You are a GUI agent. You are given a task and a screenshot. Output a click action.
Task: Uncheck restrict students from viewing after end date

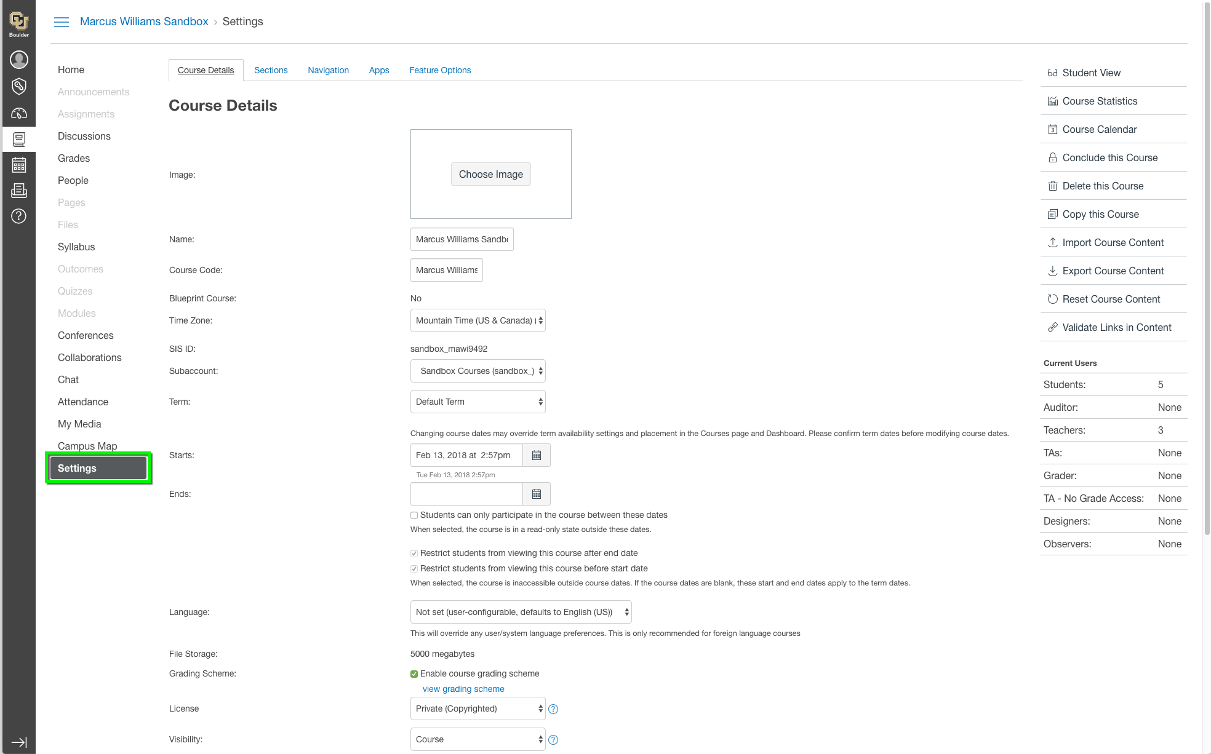pos(414,553)
